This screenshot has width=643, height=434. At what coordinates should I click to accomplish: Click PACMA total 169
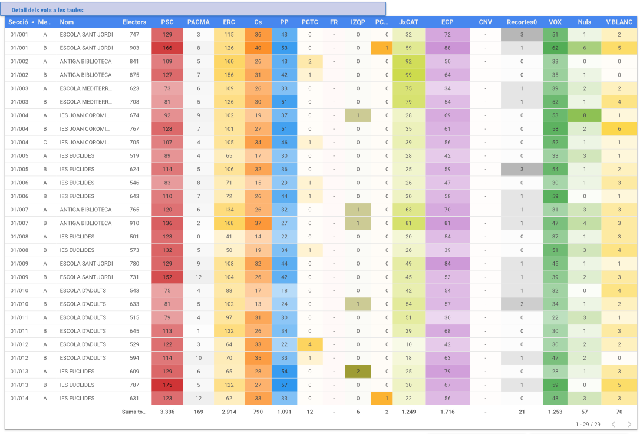(199, 412)
